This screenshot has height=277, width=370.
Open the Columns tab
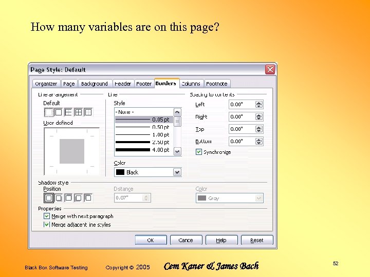191,84
